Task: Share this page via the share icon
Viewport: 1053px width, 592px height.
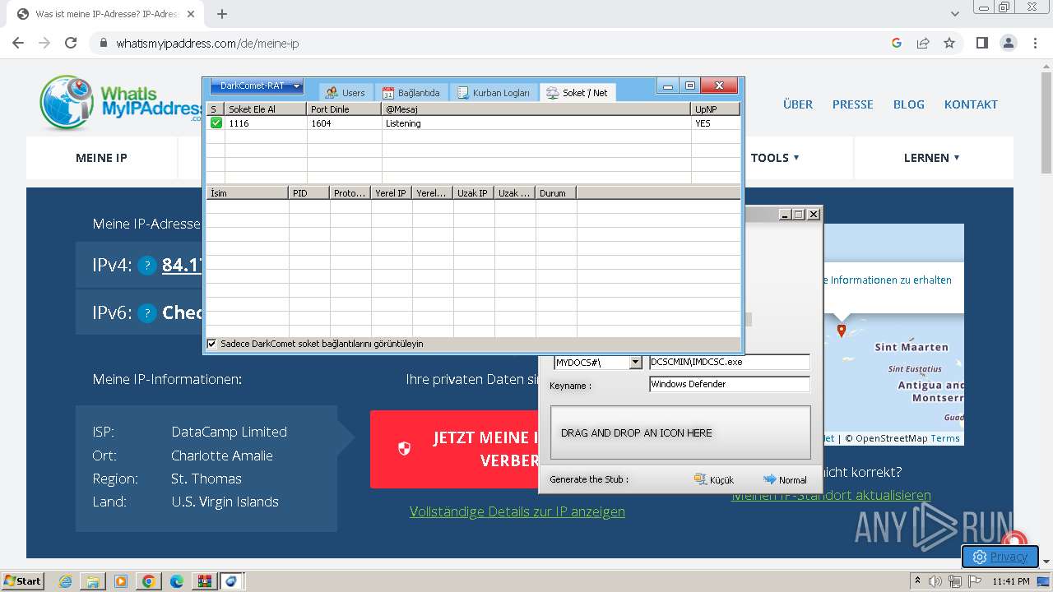Action: (923, 43)
